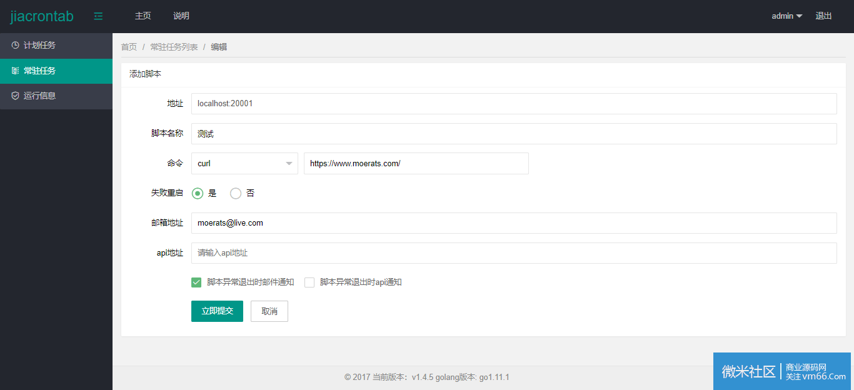Click the 添加脚本 panel title
Screen dimensions: 854x390
(145, 74)
